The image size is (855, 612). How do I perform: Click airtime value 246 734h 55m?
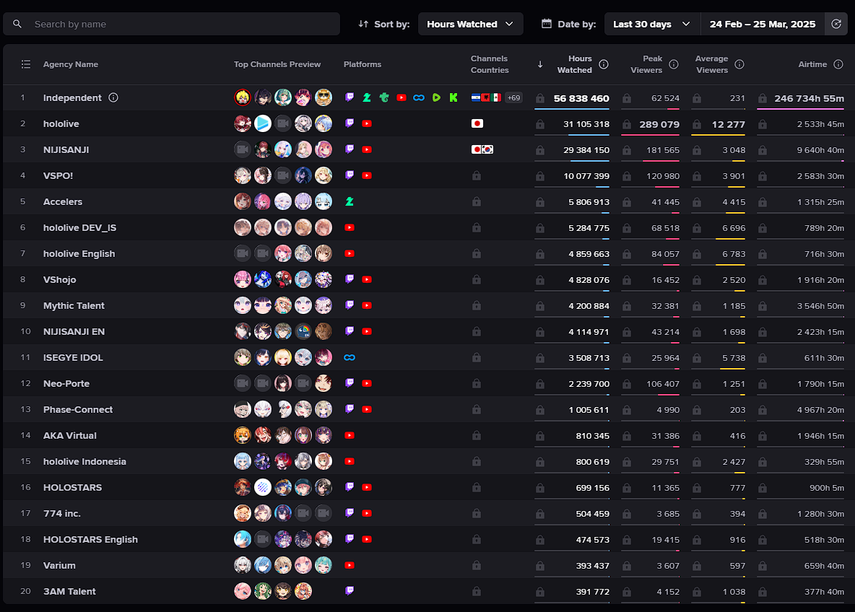[x=809, y=99]
